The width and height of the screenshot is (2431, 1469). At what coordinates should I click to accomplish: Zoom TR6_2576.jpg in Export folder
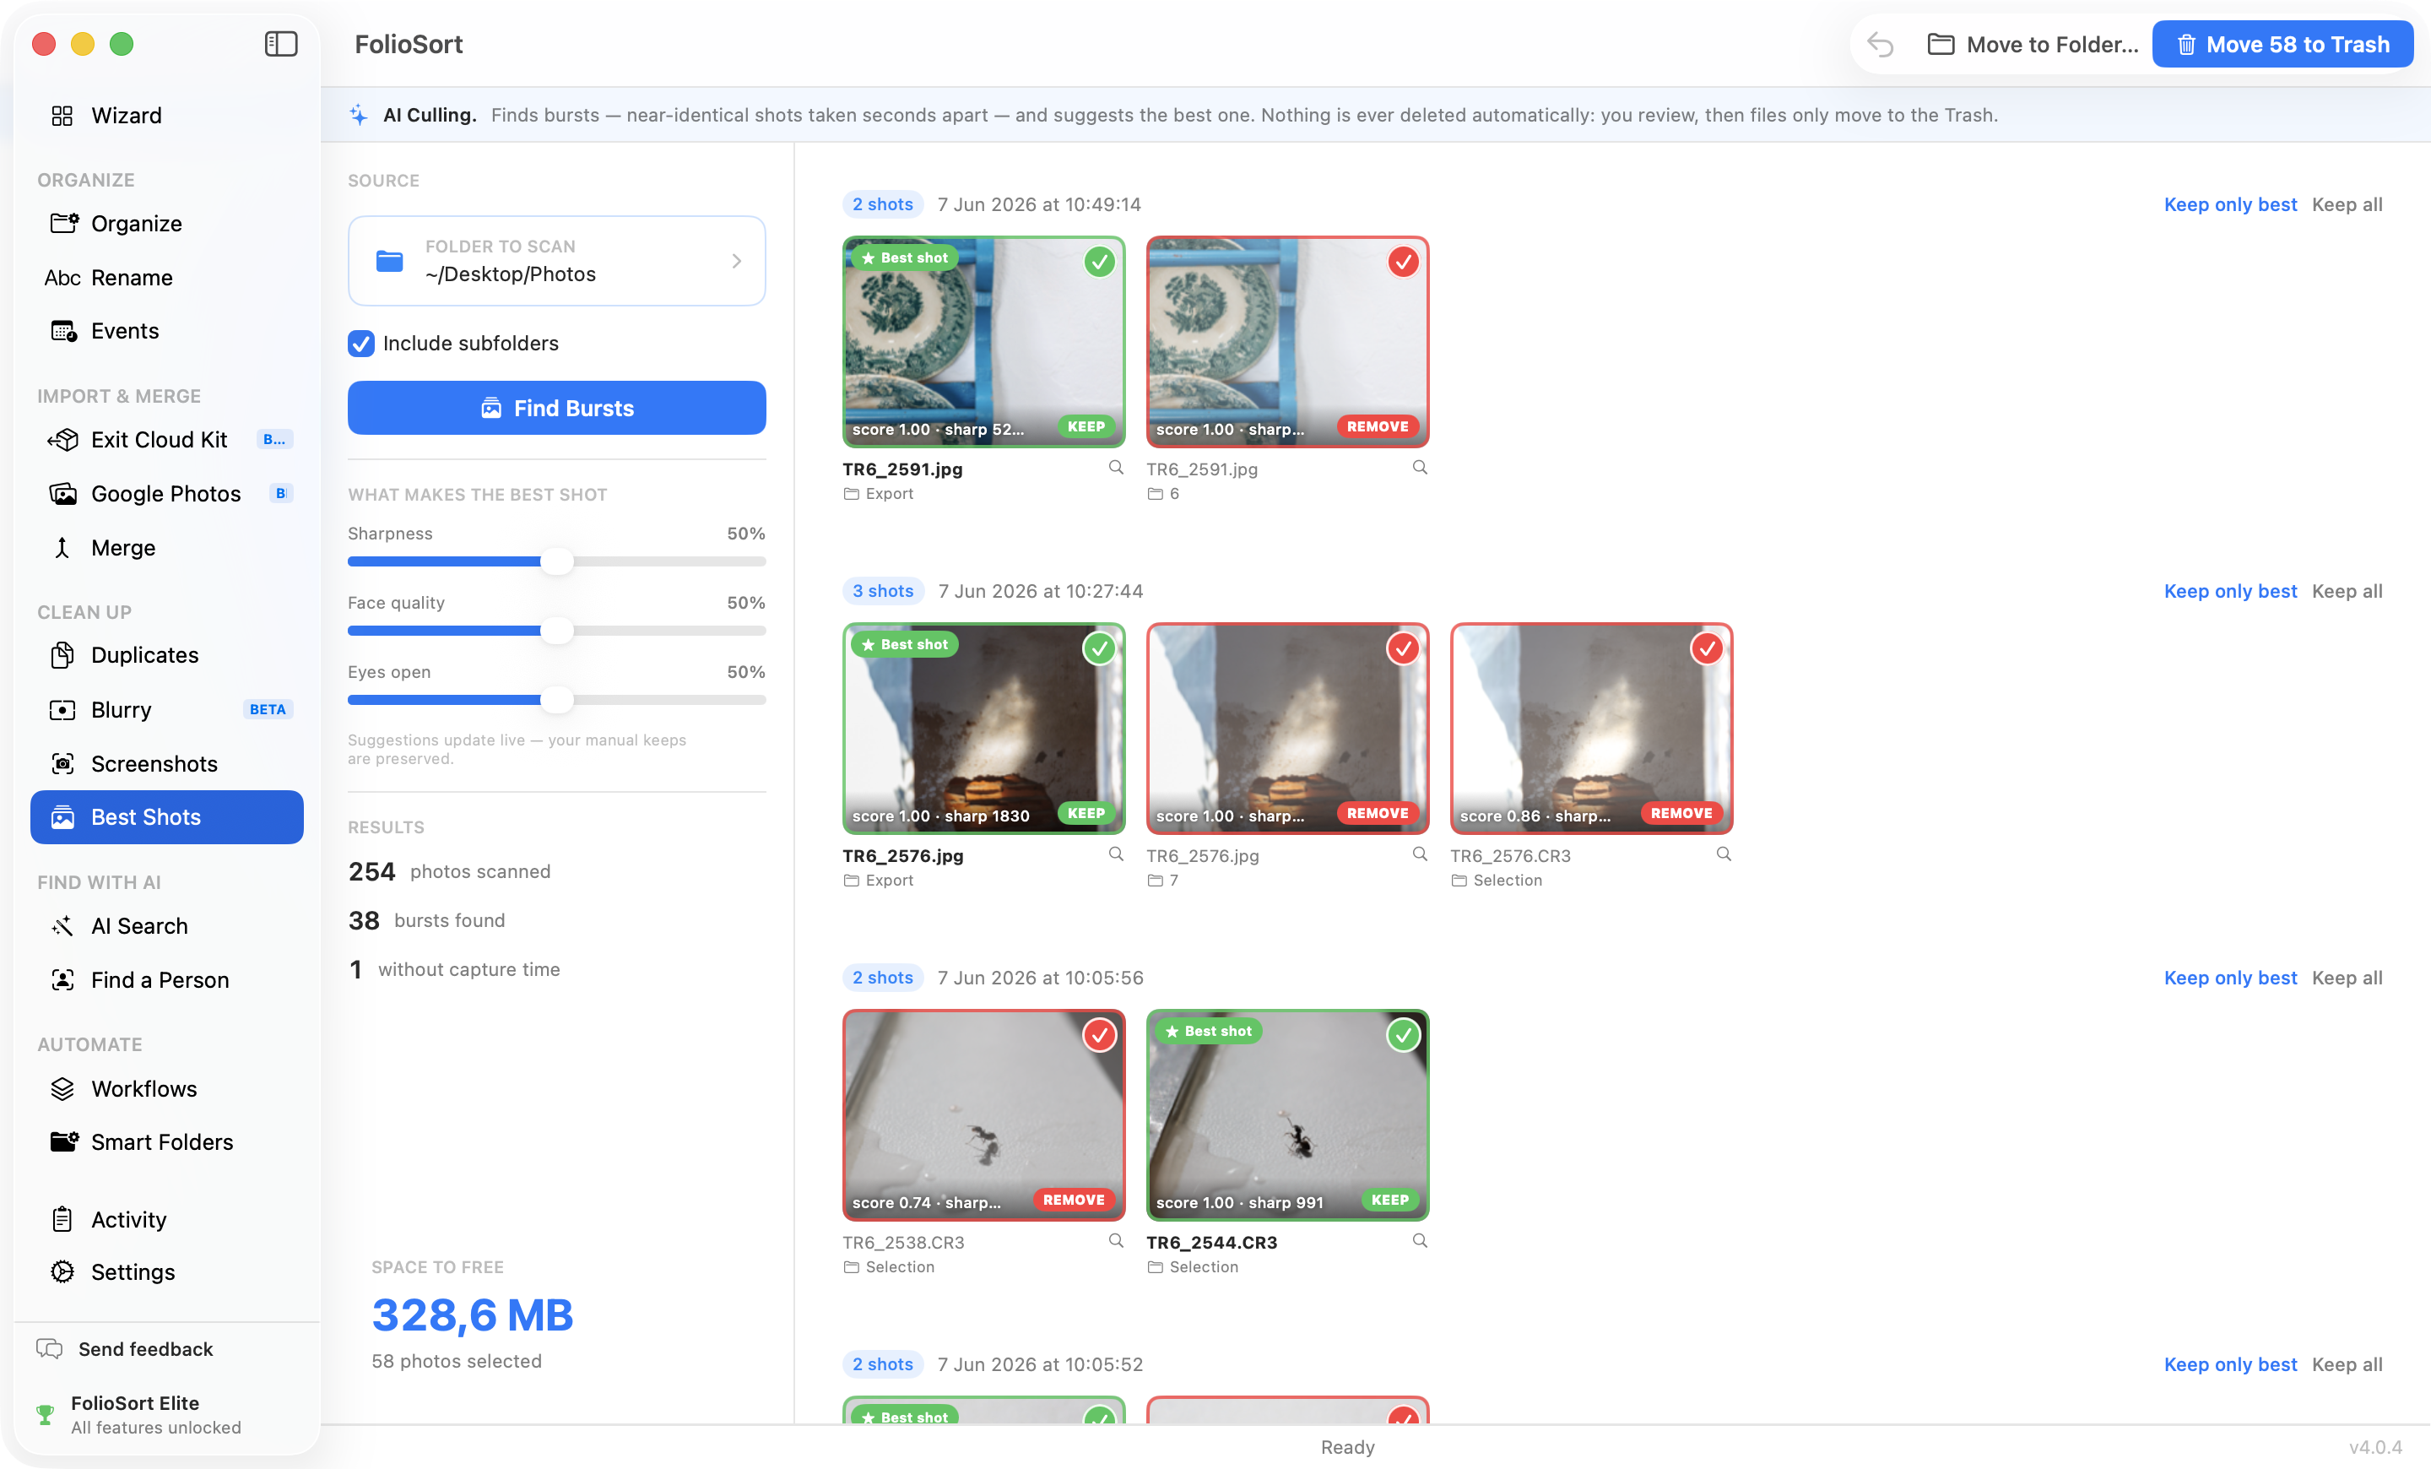(1116, 854)
